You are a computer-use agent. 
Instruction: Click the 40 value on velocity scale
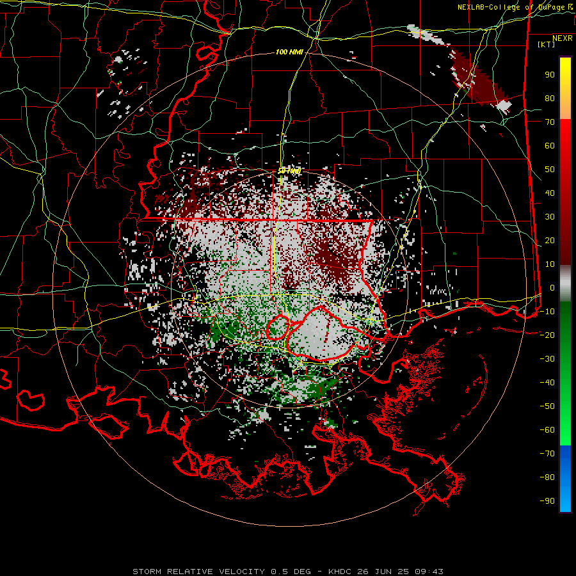pos(550,193)
